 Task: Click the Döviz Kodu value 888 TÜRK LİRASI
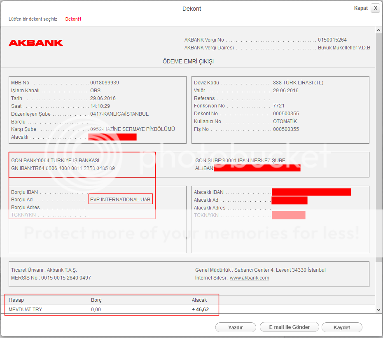click(x=298, y=83)
